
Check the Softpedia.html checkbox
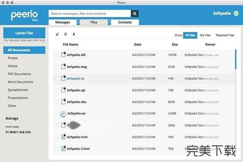[57, 137]
